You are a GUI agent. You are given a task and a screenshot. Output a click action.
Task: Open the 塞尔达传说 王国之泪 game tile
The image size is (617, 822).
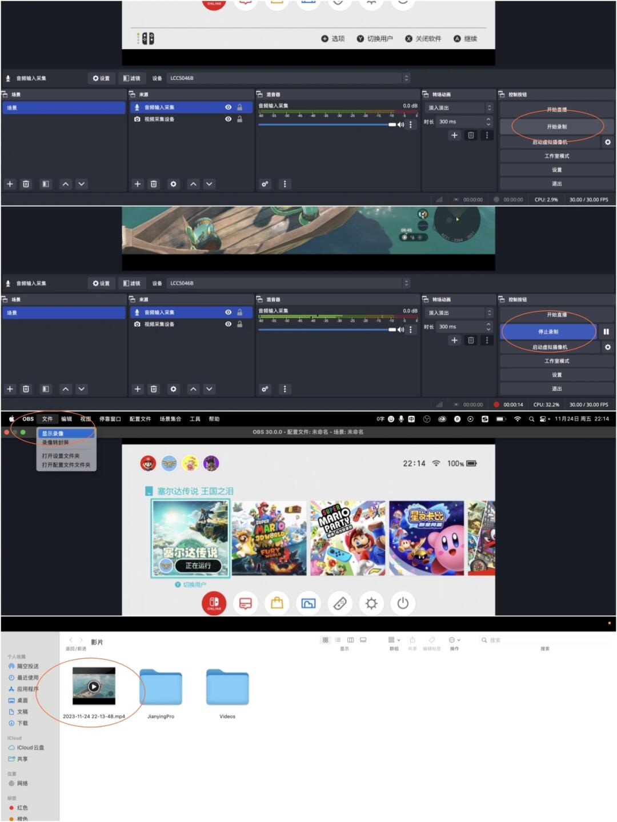(191, 539)
